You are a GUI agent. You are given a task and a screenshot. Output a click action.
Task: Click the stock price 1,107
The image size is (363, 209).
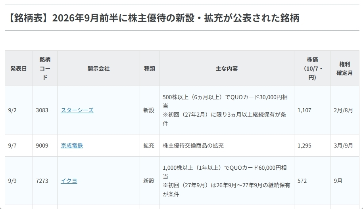point(304,110)
